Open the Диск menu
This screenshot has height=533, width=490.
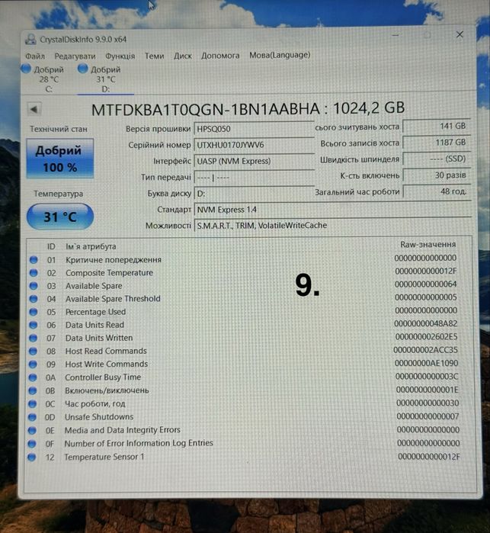(183, 56)
